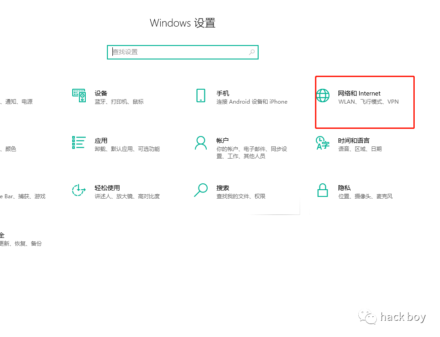Click the globe icon for network settings
Image resolution: width=440 pixels, height=337 pixels.
tap(323, 96)
